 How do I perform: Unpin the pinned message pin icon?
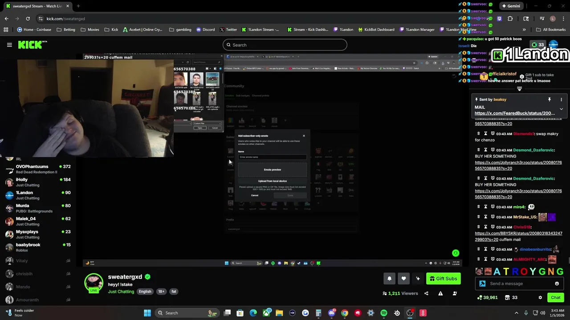(549, 100)
